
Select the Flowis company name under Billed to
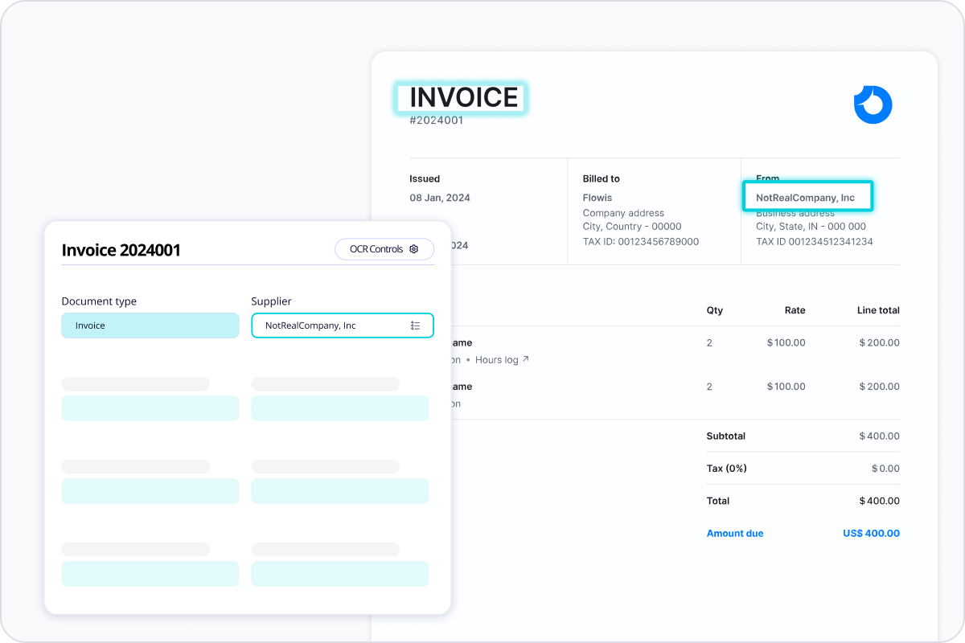tap(597, 197)
